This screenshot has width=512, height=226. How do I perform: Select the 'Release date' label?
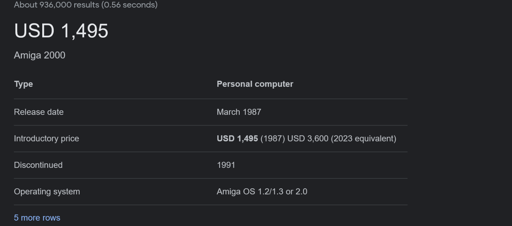point(39,112)
